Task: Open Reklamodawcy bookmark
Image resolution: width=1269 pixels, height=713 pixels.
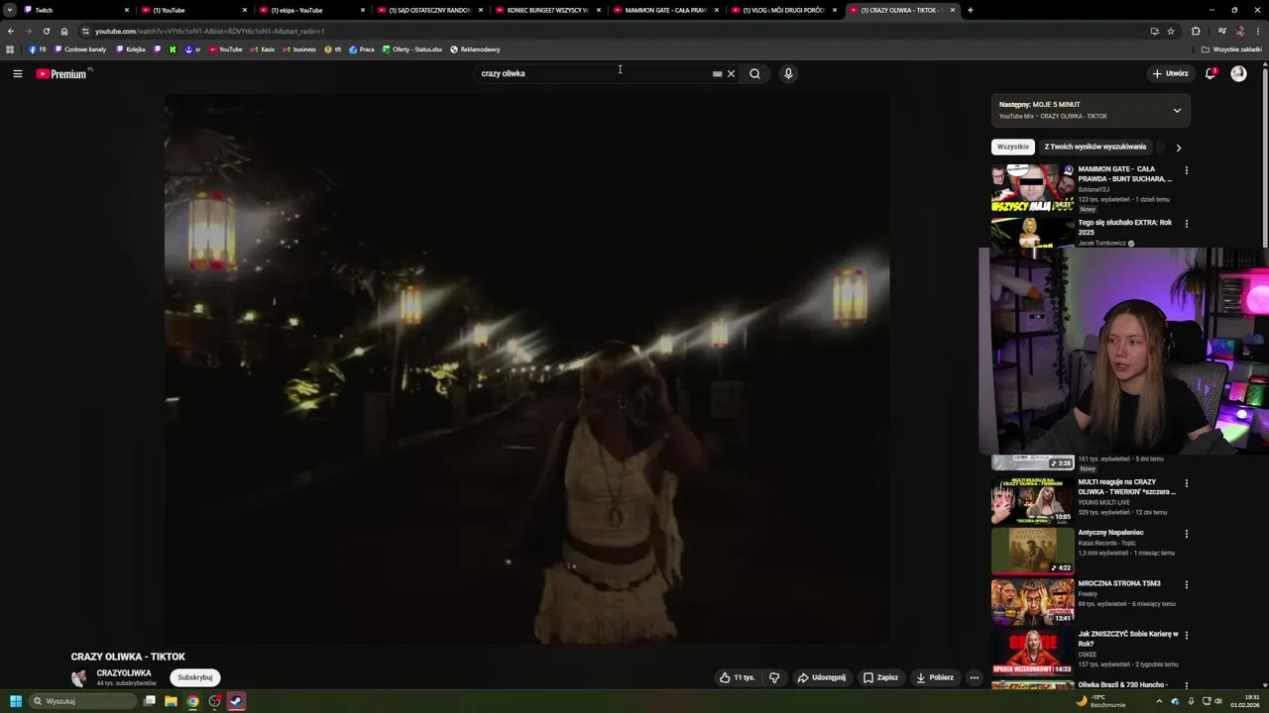Action: coord(475,50)
